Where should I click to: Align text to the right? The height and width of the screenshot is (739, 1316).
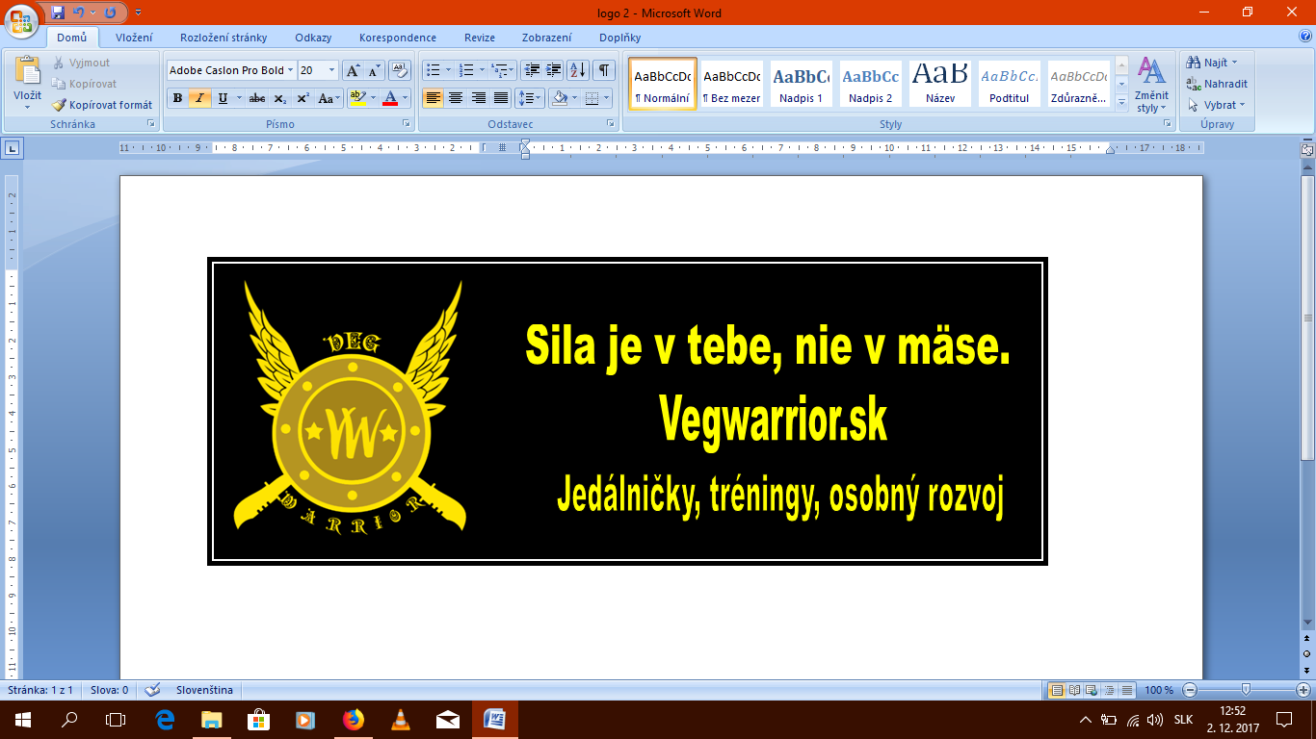click(478, 98)
